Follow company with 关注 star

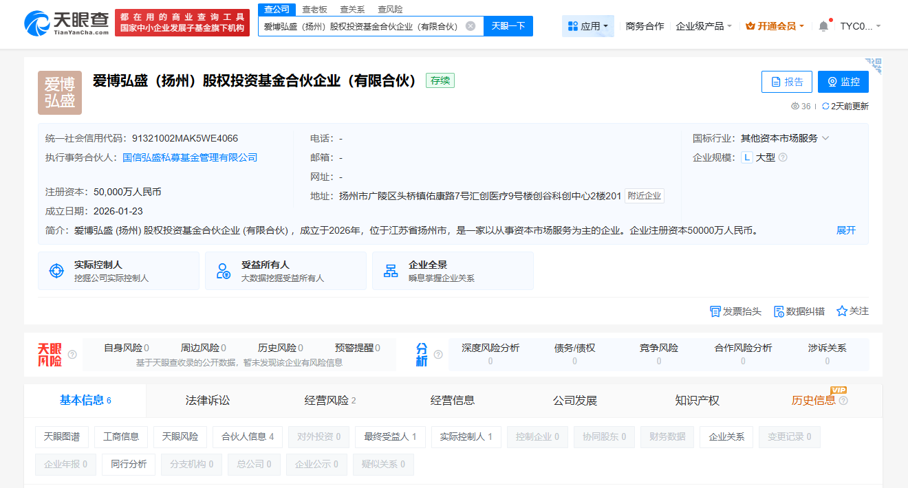[x=852, y=311]
